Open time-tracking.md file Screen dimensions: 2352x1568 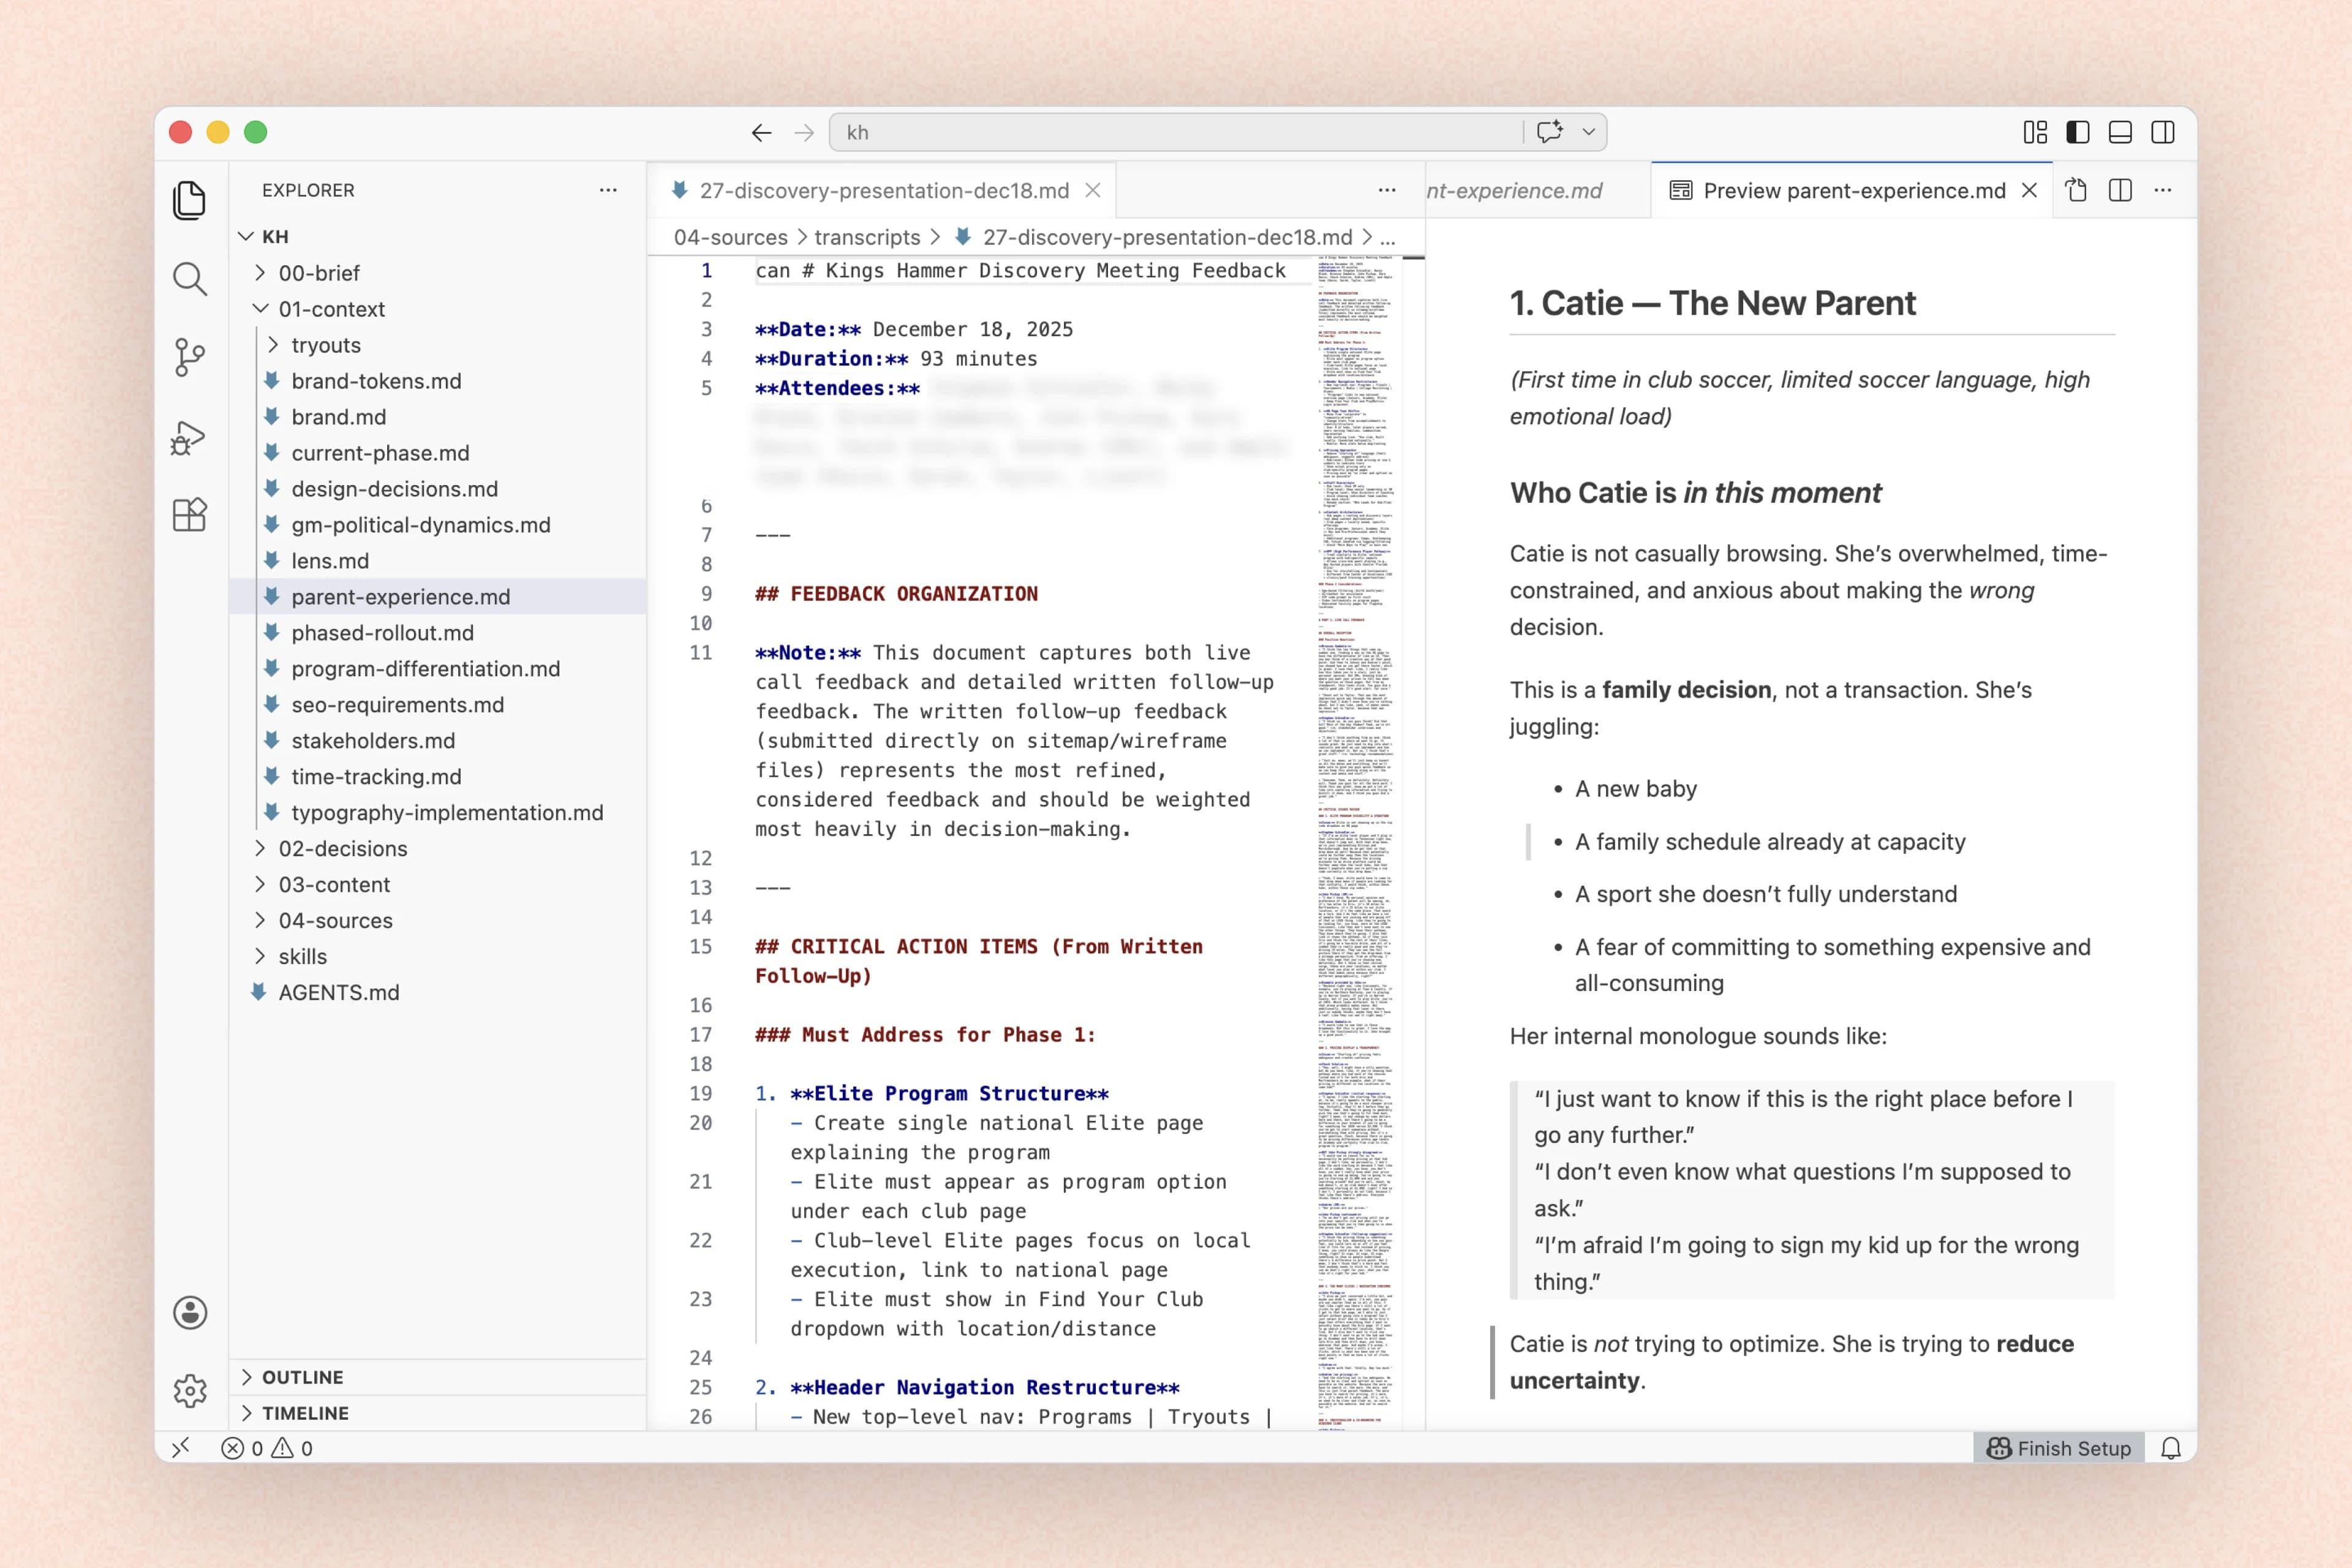pyautogui.click(x=438, y=777)
